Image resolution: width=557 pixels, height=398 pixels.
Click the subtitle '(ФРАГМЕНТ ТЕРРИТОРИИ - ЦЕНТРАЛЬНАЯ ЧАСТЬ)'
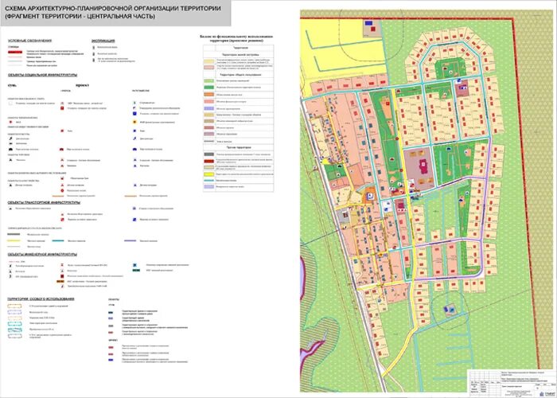click(x=80, y=17)
